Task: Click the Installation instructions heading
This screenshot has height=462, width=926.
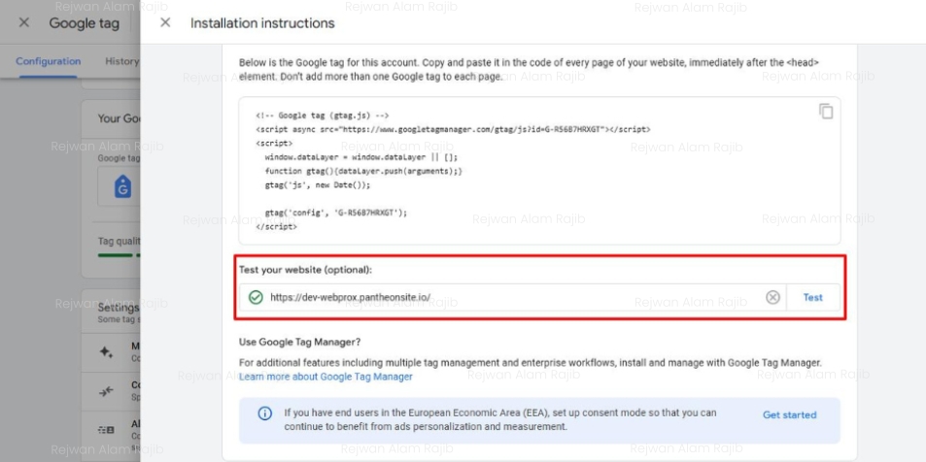Action: [262, 23]
